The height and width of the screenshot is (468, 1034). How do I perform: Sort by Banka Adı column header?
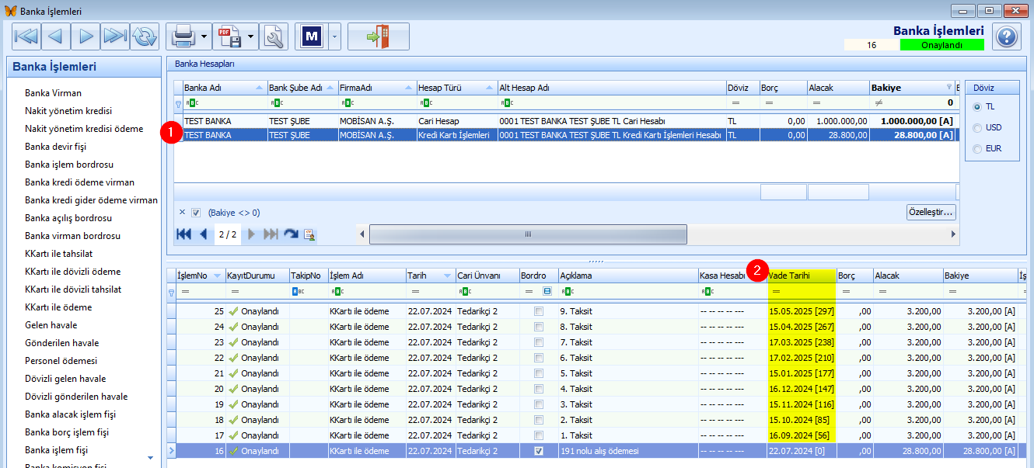tap(225, 88)
